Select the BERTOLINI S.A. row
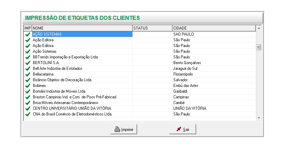The image size is (285, 148). [x=82, y=63]
